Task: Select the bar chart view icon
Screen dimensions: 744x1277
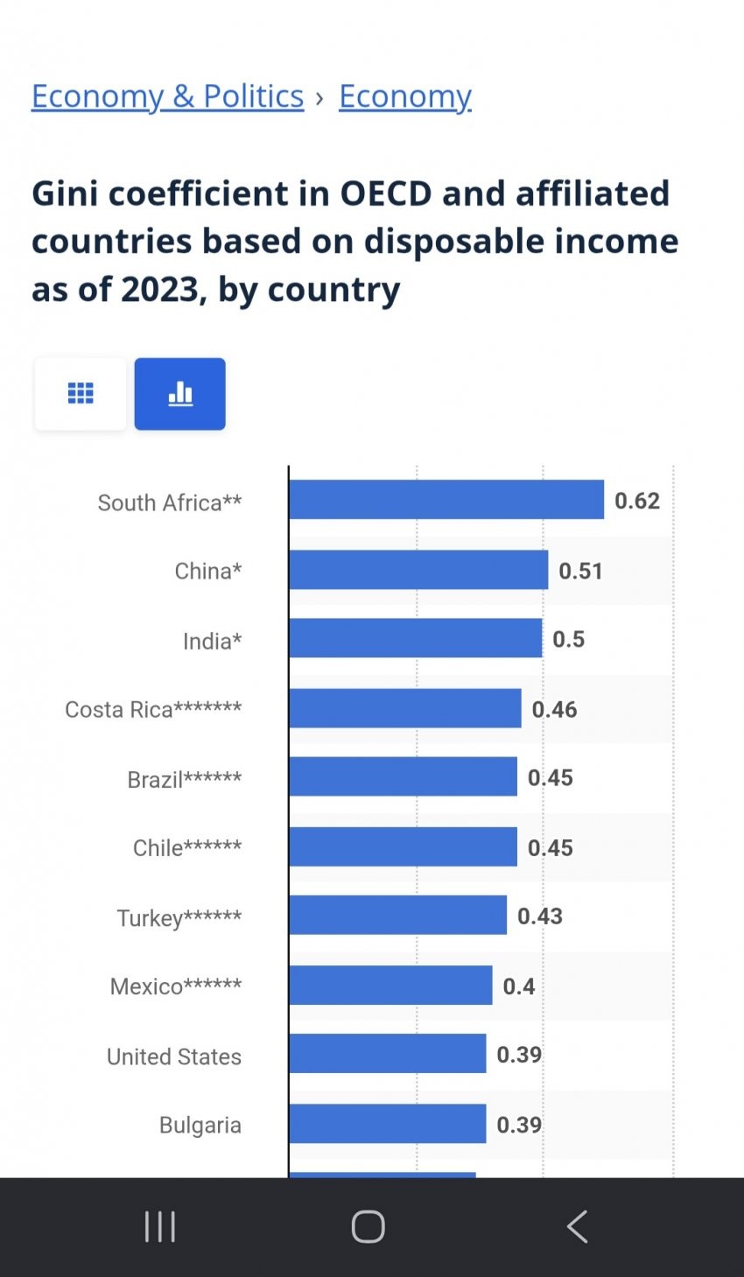Action: (x=179, y=394)
